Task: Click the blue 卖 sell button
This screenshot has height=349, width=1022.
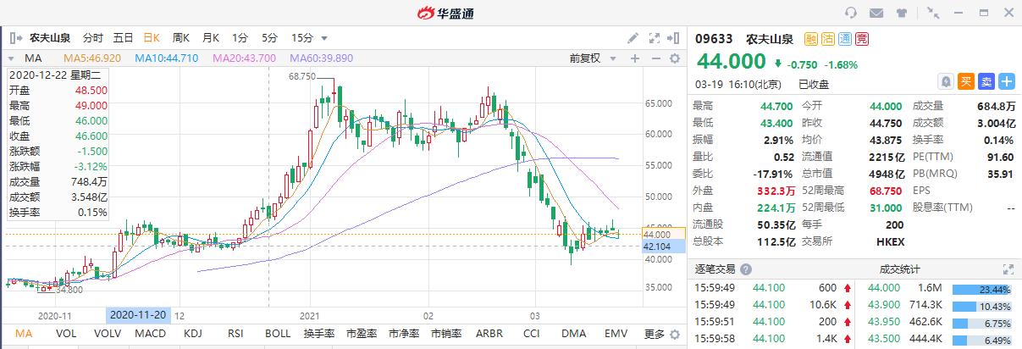Action: coord(986,81)
